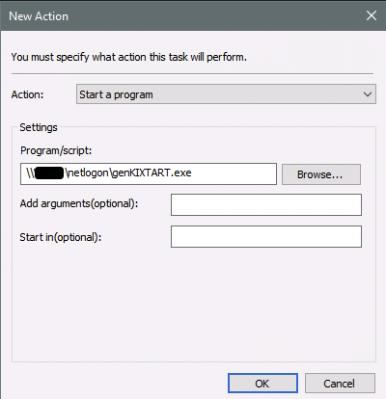Close the New Action dialog with X
This screenshot has width=386, height=399.
(x=372, y=15)
